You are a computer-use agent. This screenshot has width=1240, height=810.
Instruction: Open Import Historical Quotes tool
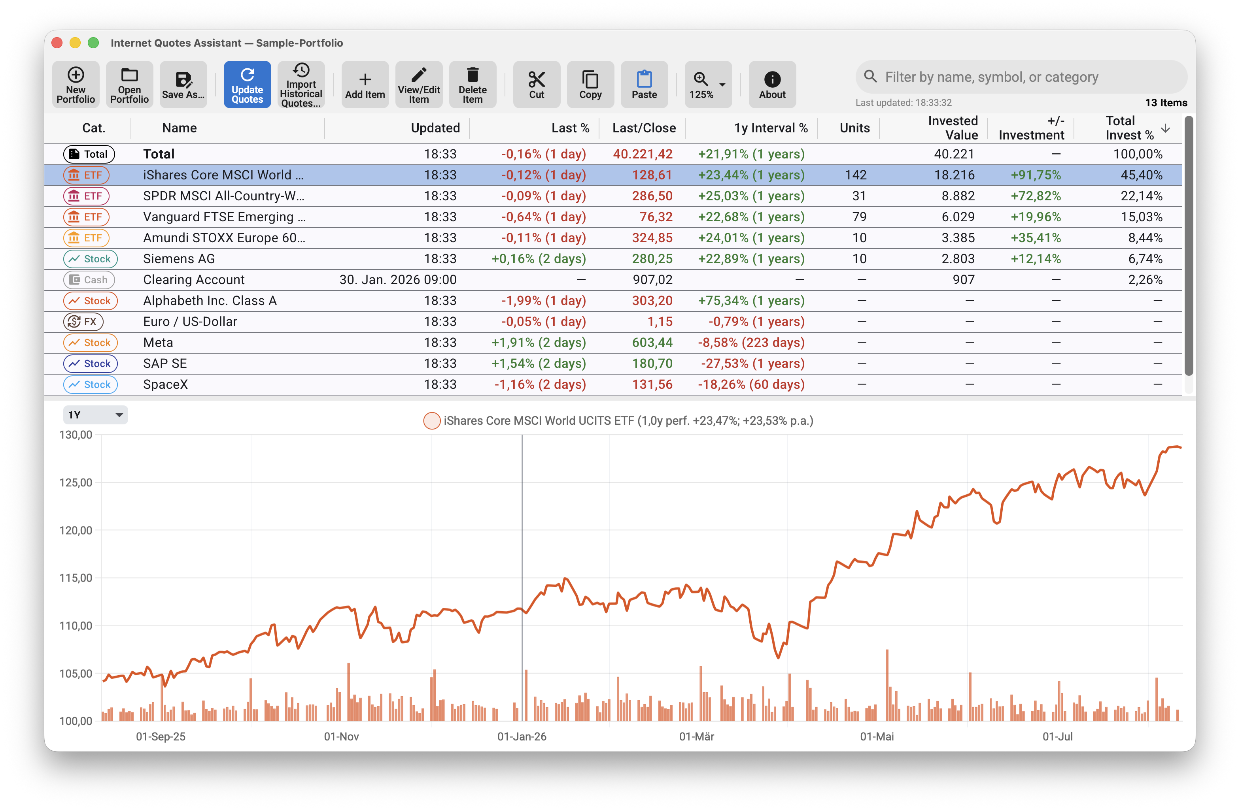pyautogui.click(x=301, y=84)
